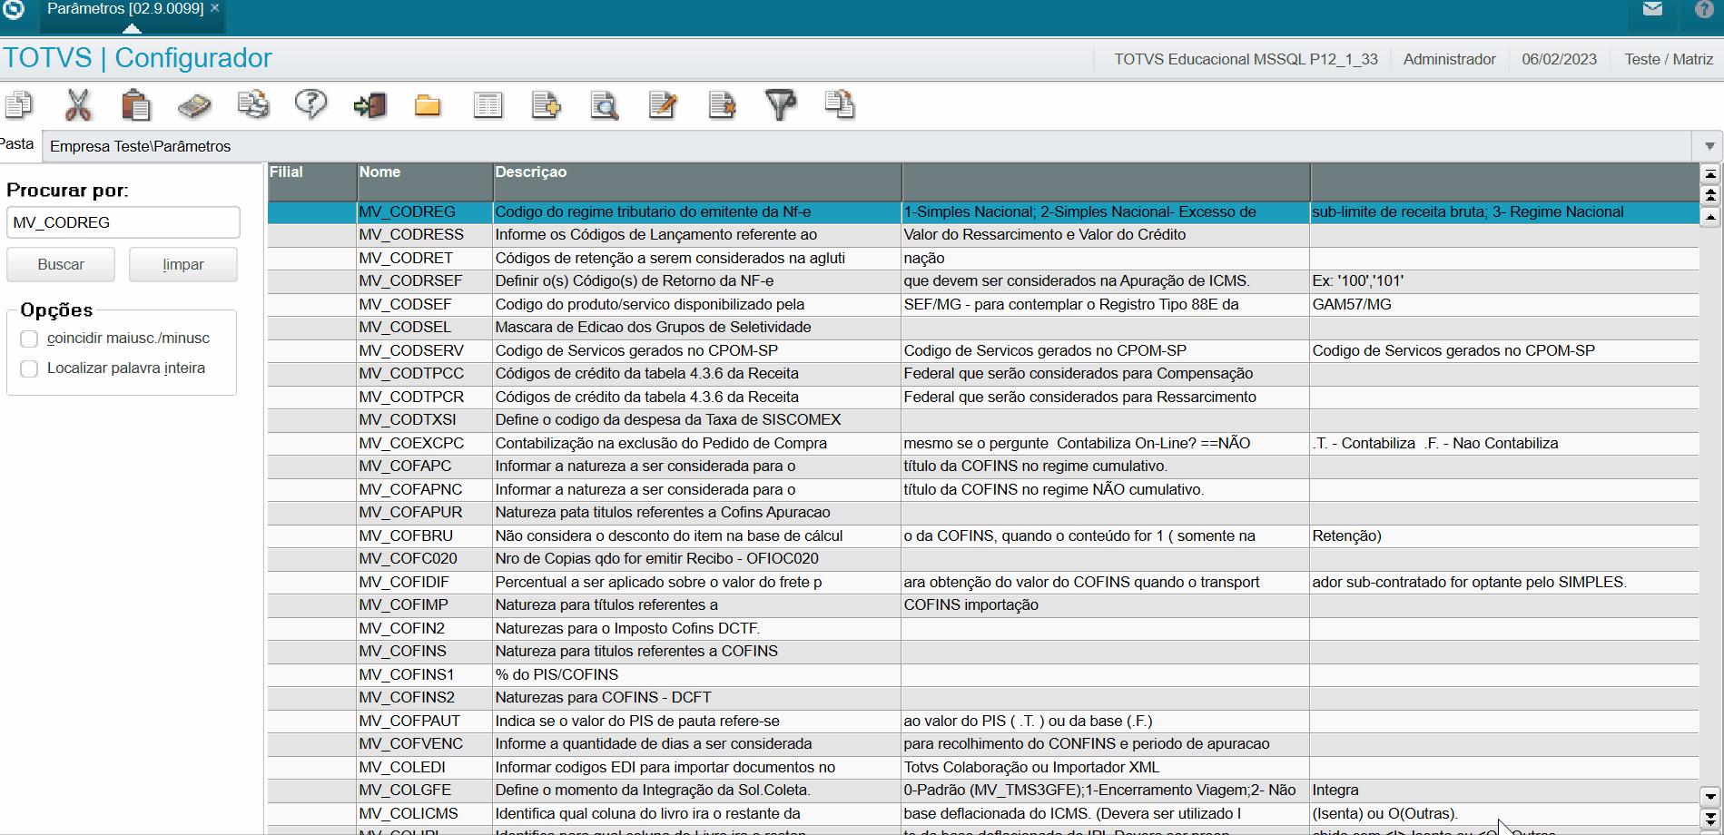
Task: Click the yellow folder icon
Action: click(428, 105)
